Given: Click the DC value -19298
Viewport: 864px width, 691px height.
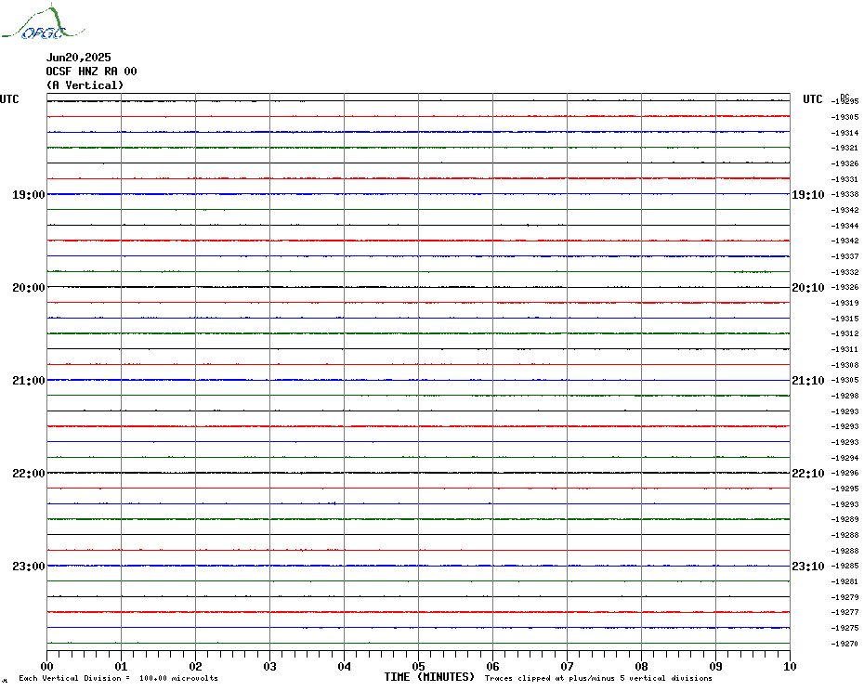Looking at the screenshot, I should coord(844,397).
